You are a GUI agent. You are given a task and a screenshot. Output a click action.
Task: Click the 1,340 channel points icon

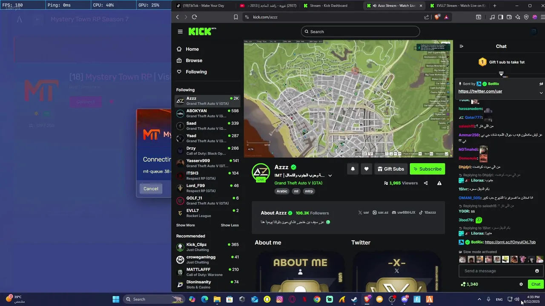pyautogui.click(x=463, y=284)
